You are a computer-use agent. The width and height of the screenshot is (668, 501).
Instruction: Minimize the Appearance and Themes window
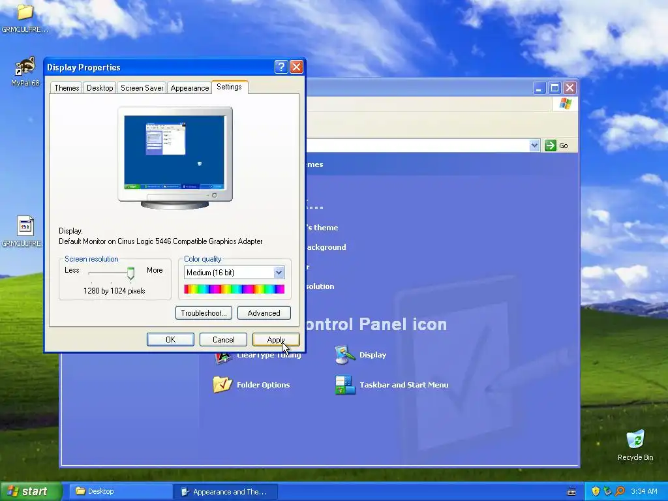coord(539,88)
